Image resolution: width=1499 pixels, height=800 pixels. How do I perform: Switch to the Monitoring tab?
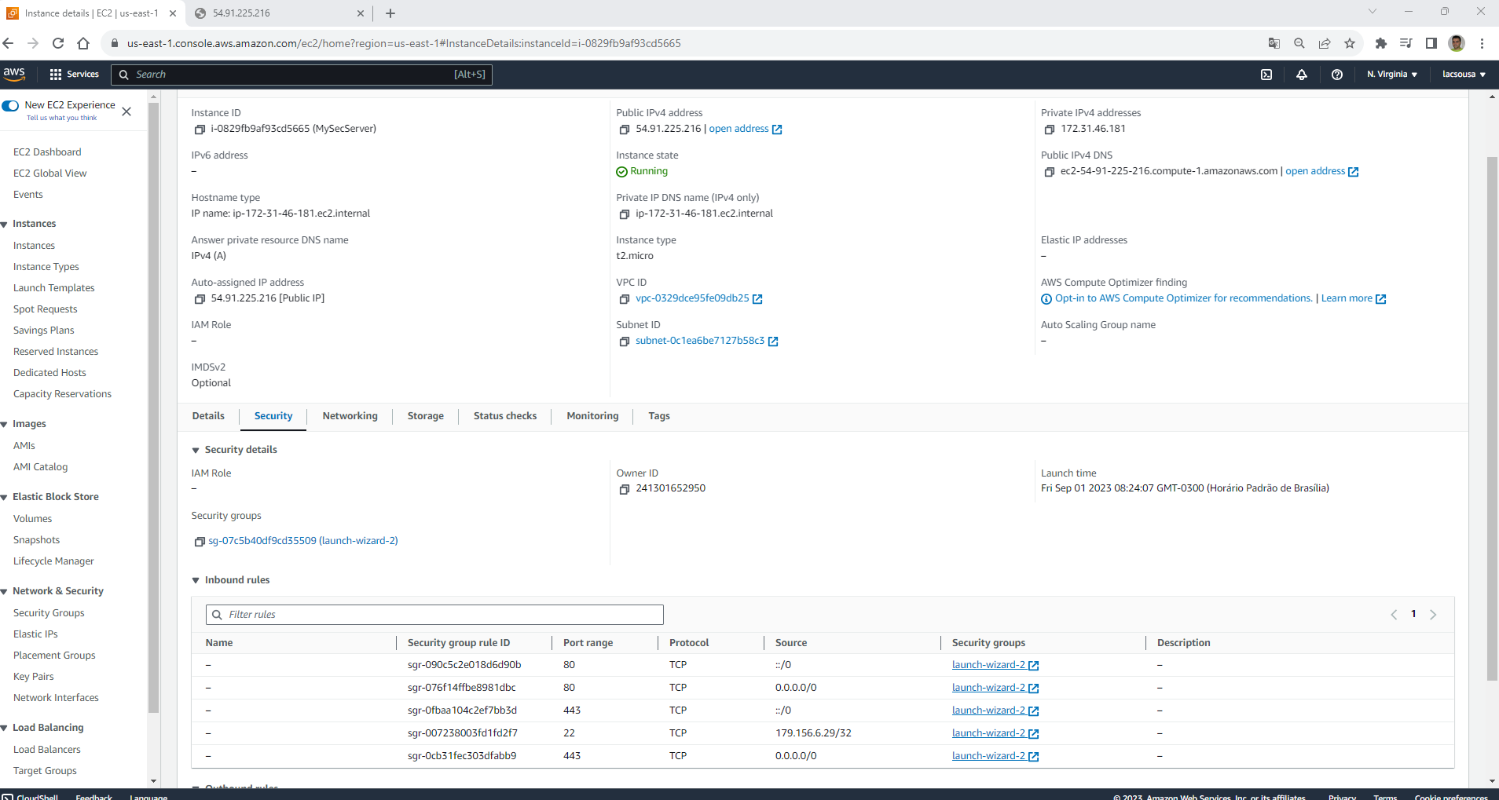(593, 416)
